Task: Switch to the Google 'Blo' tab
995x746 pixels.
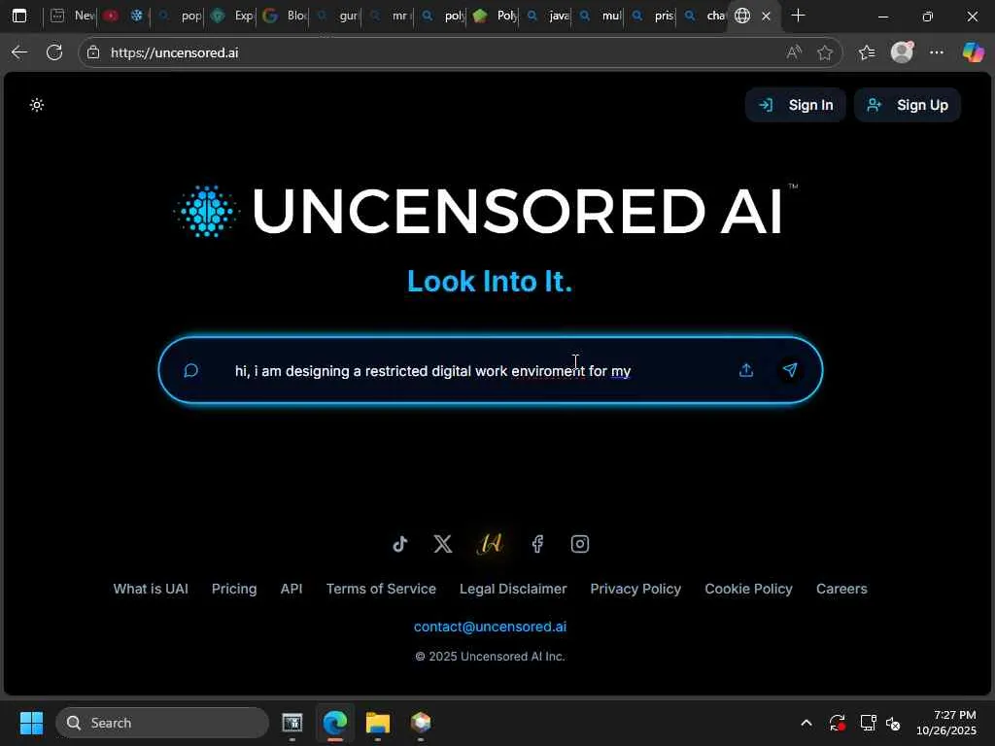Action: [x=284, y=16]
